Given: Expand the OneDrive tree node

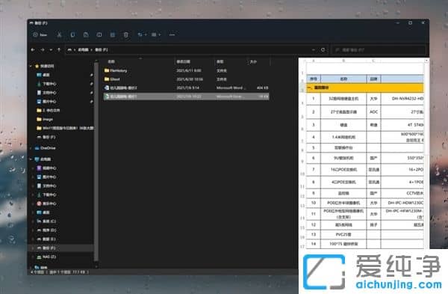Looking at the screenshot, I should point(31,148).
